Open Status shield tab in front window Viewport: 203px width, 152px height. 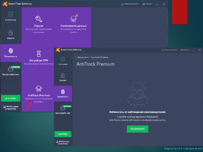[x=63, y=61]
